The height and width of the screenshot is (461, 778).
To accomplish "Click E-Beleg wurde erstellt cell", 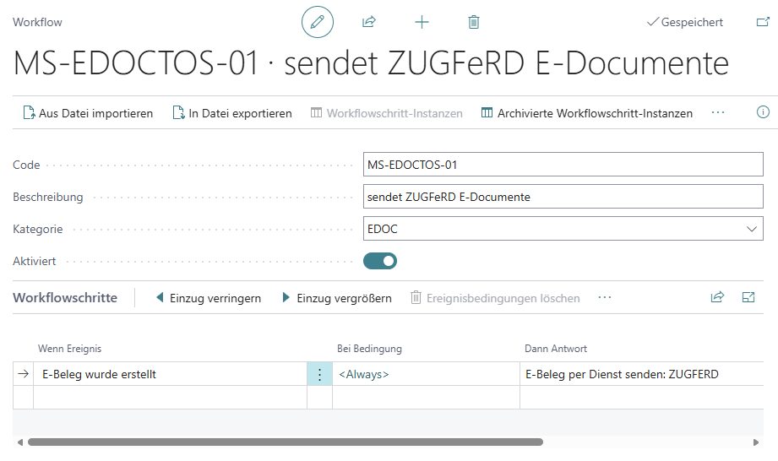I will tap(170, 374).
